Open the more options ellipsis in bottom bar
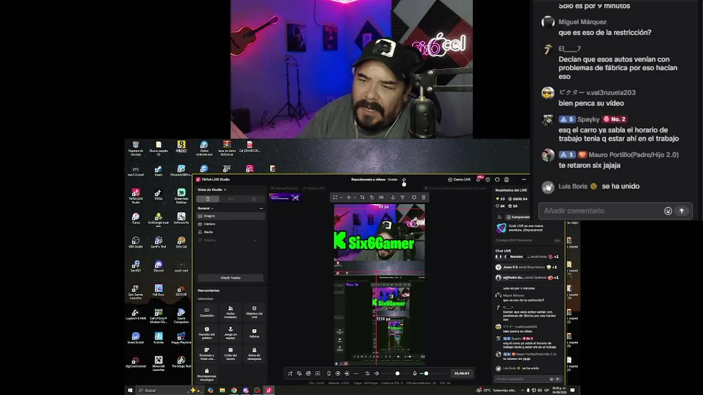The image size is (703, 395). (356, 374)
